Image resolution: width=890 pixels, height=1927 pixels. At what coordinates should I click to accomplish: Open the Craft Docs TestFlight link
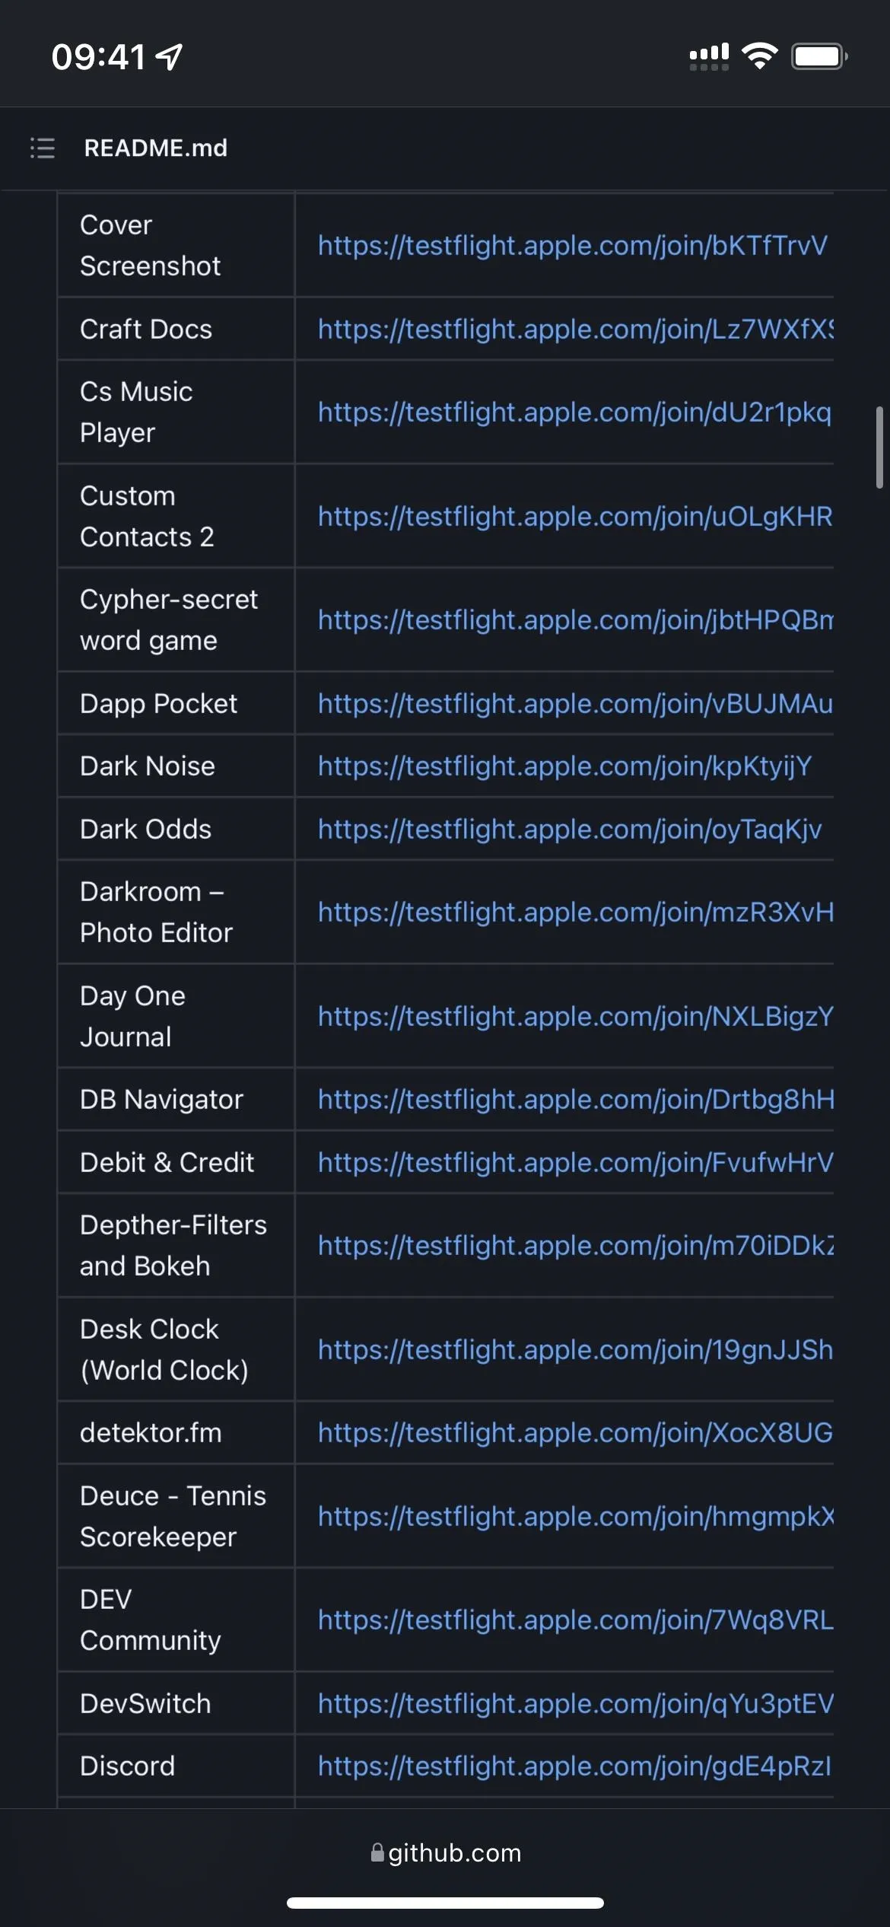pos(576,329)
